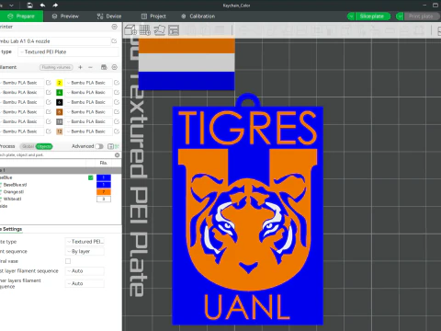
Task: Click the redo arrow in title bar
Action: tap(55, 5)
